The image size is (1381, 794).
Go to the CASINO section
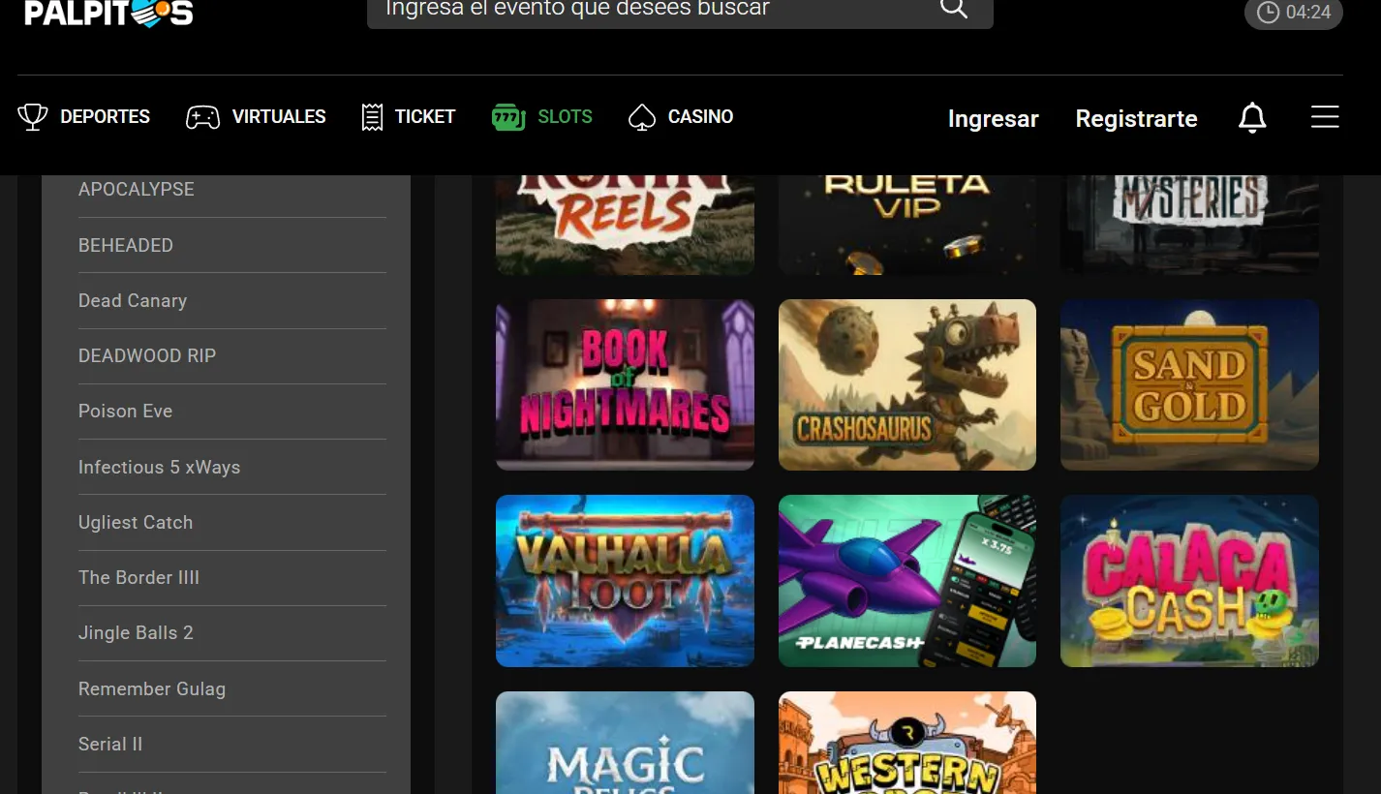700,117
